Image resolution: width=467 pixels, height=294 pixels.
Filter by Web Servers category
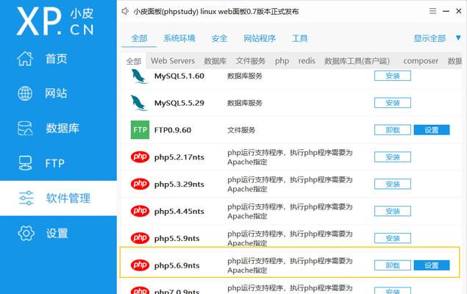173,61
